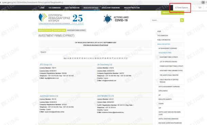The image size is (207, 125).
Task: Open PUBLIC INFORMATION top menu
Action: pos(72,8)
